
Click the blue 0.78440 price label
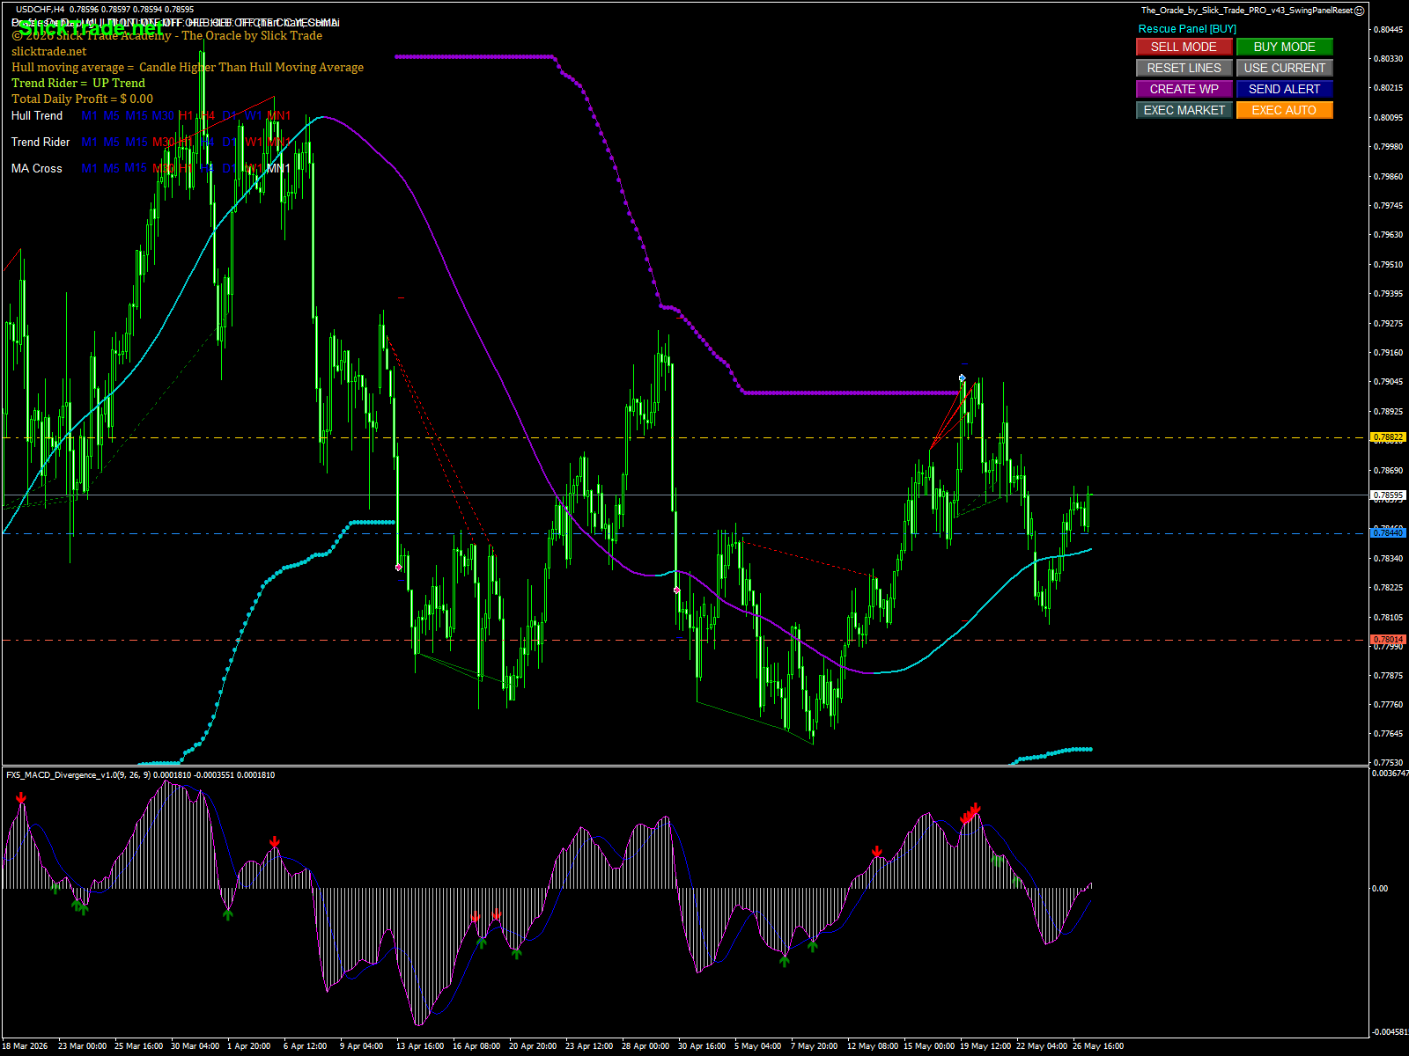[x=1388, y=533]
